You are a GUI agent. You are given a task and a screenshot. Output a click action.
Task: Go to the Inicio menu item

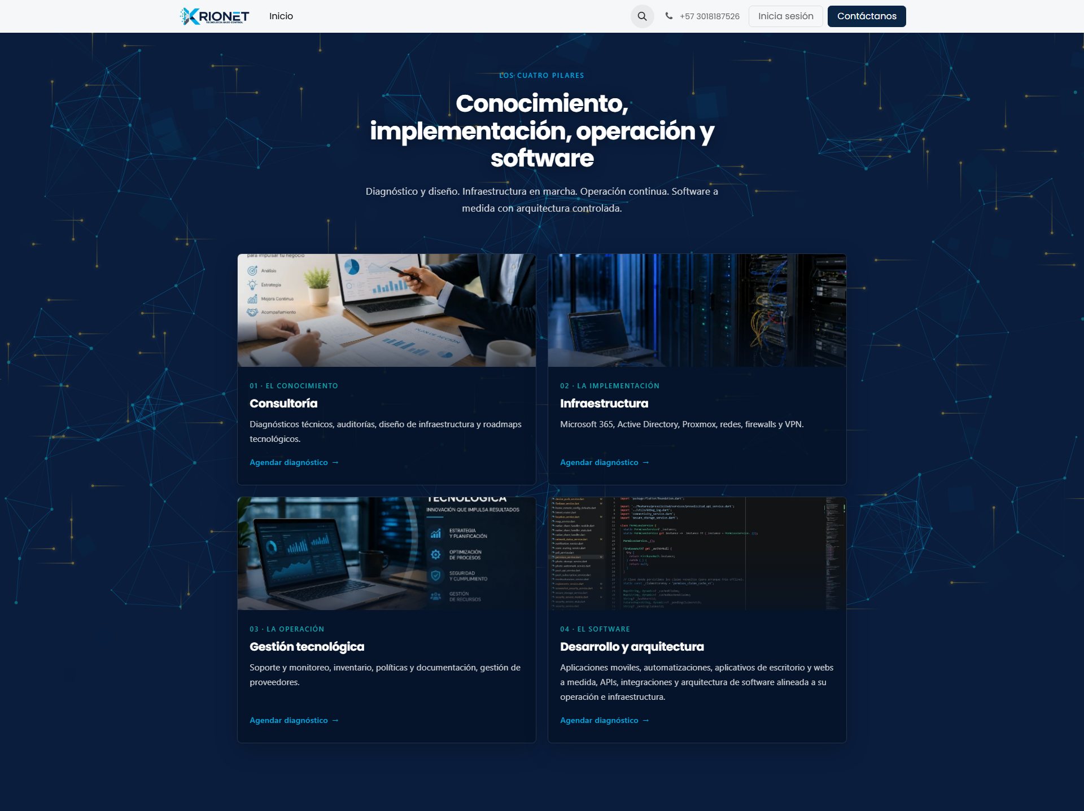pyautogui.click(x=281, y=16)
